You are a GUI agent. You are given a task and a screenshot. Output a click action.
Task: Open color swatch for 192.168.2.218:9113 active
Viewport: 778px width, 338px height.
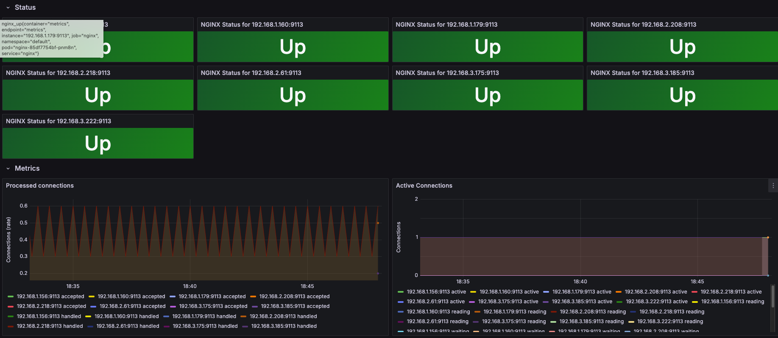coord(694,292)
